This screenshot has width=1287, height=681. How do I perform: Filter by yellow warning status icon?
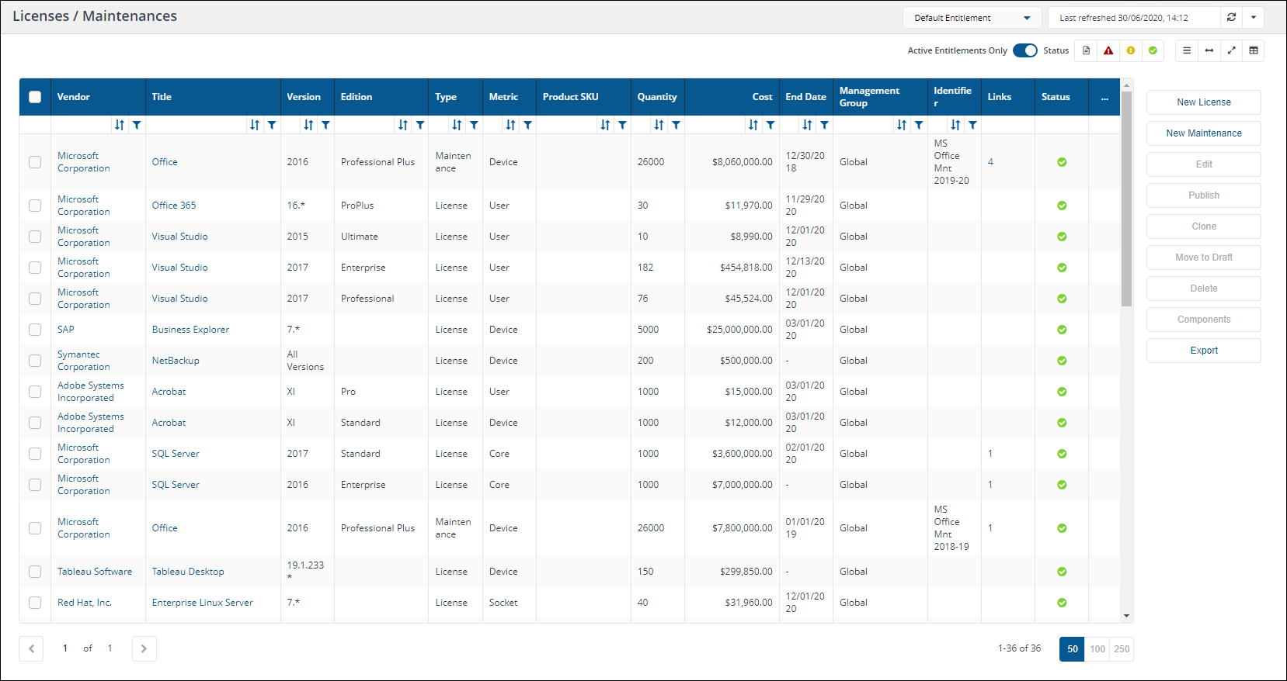pos(1131,51)
